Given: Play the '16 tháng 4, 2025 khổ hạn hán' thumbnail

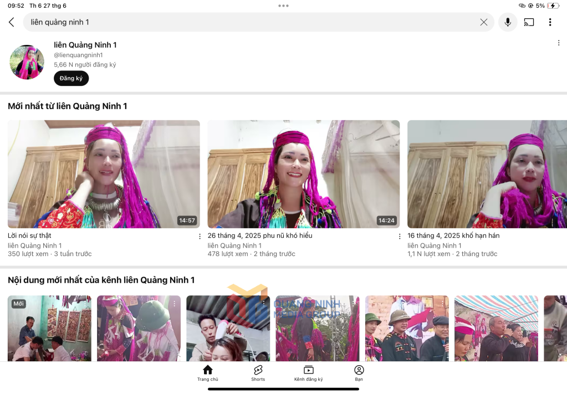Looking at the screenshot, I should coord(487,174).
